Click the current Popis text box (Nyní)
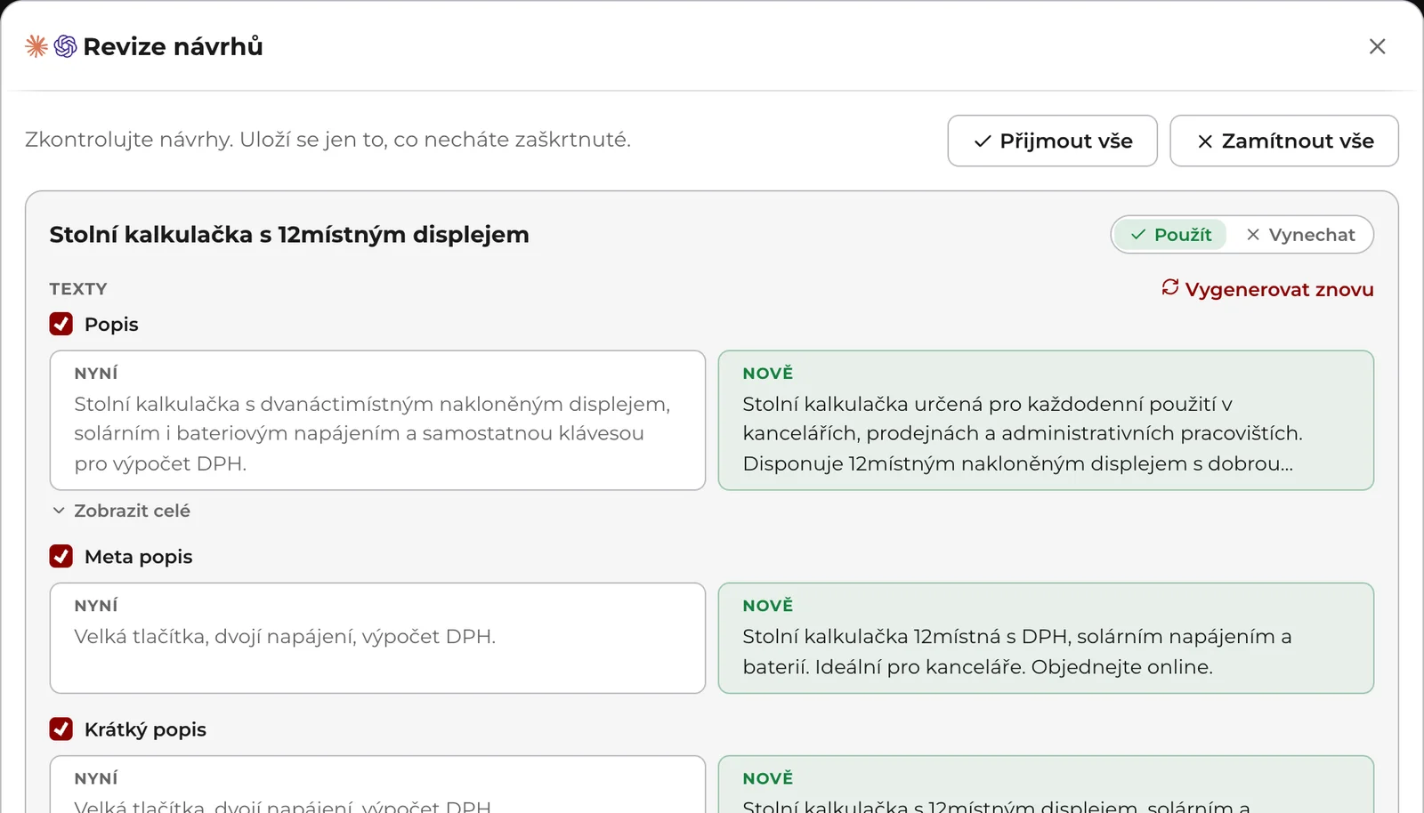 (377, 420)
